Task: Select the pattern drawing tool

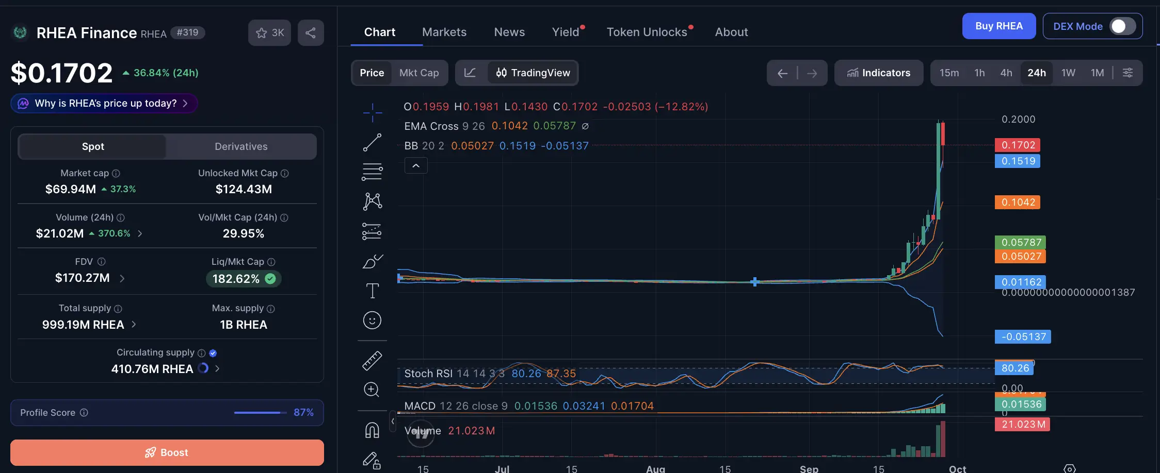Action: (x=372, y=201)
